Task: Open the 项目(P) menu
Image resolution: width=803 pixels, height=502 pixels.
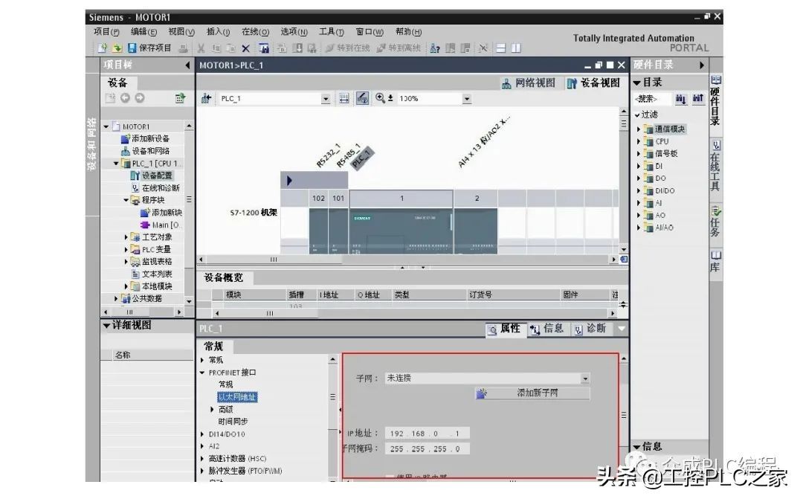Action: pyautogui.click(x=106, y=32)
